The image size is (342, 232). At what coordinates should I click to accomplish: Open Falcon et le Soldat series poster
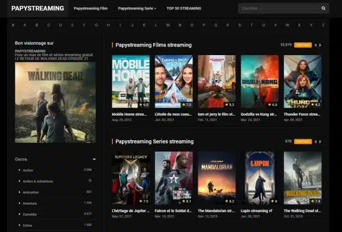point(174,178)
